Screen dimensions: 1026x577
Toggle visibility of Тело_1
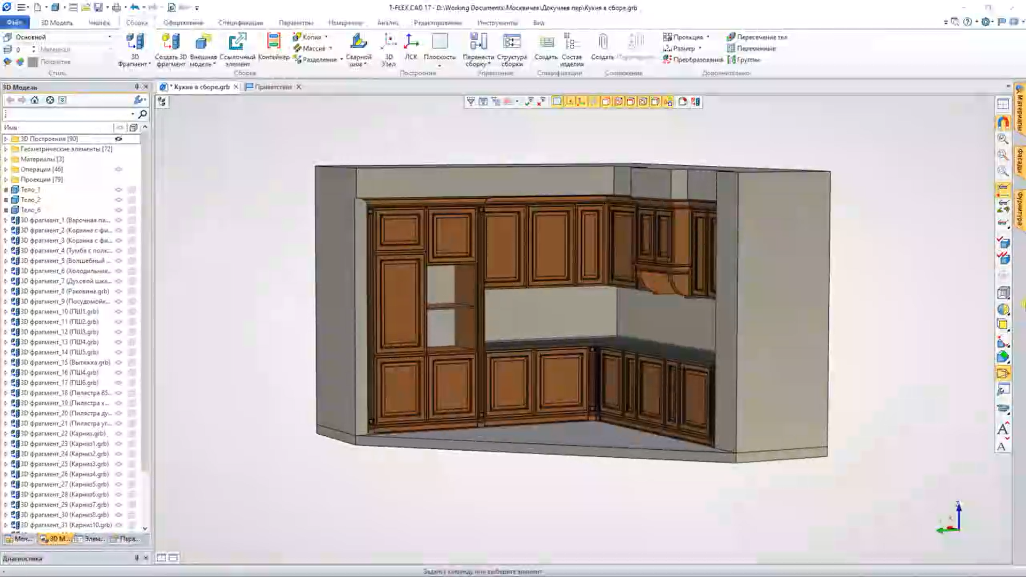click(x=119, y=190)
